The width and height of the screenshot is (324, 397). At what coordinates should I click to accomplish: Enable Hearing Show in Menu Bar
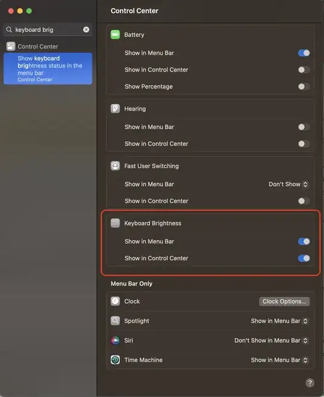304,127
